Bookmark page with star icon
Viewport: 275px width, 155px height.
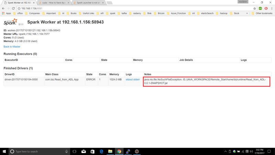pyautogui.click(x=254, y=8)
